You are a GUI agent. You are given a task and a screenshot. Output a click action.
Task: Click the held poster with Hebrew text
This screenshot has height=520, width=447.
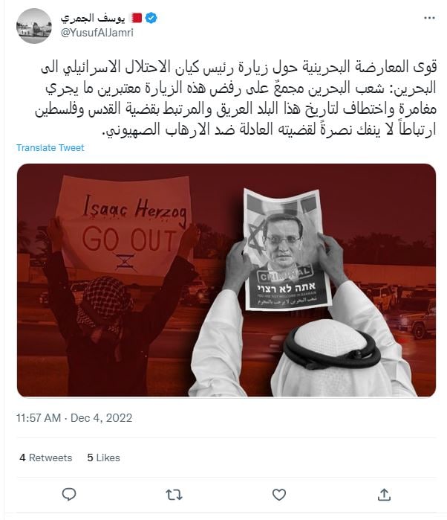tap(287, 249)
